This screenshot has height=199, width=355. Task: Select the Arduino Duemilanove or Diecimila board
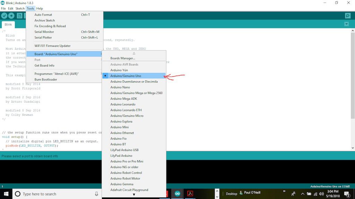134,82
